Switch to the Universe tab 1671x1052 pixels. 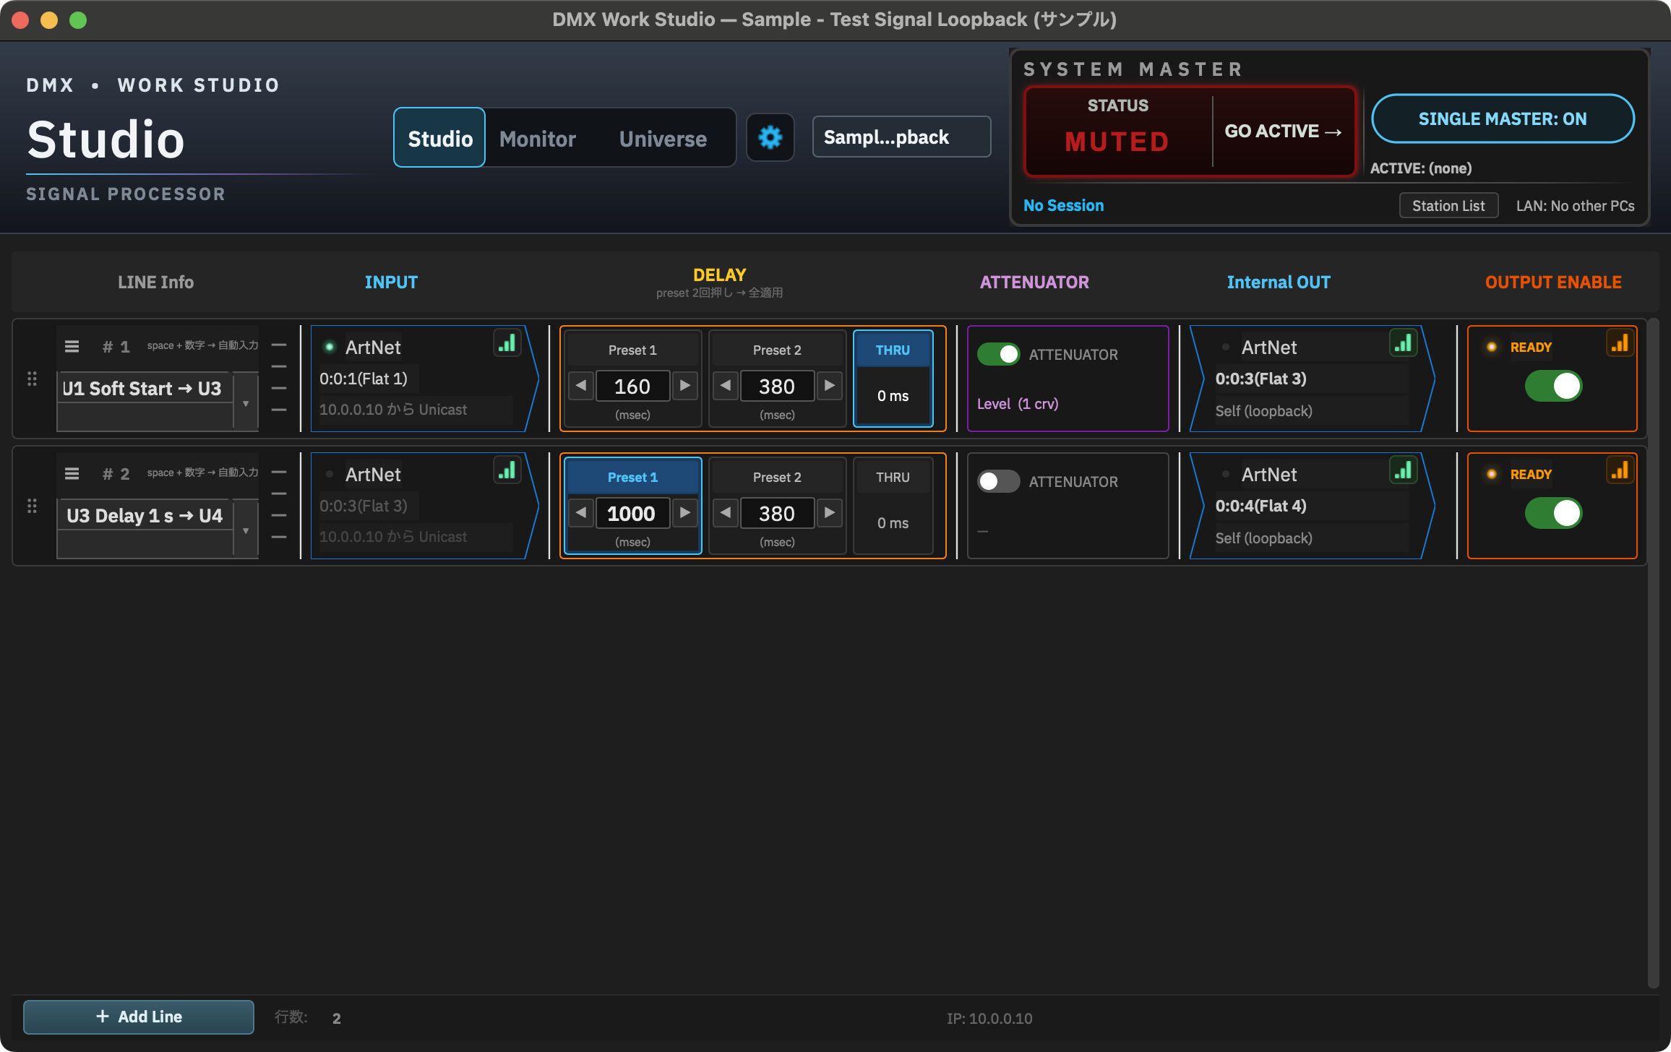(x=663, y=138)
